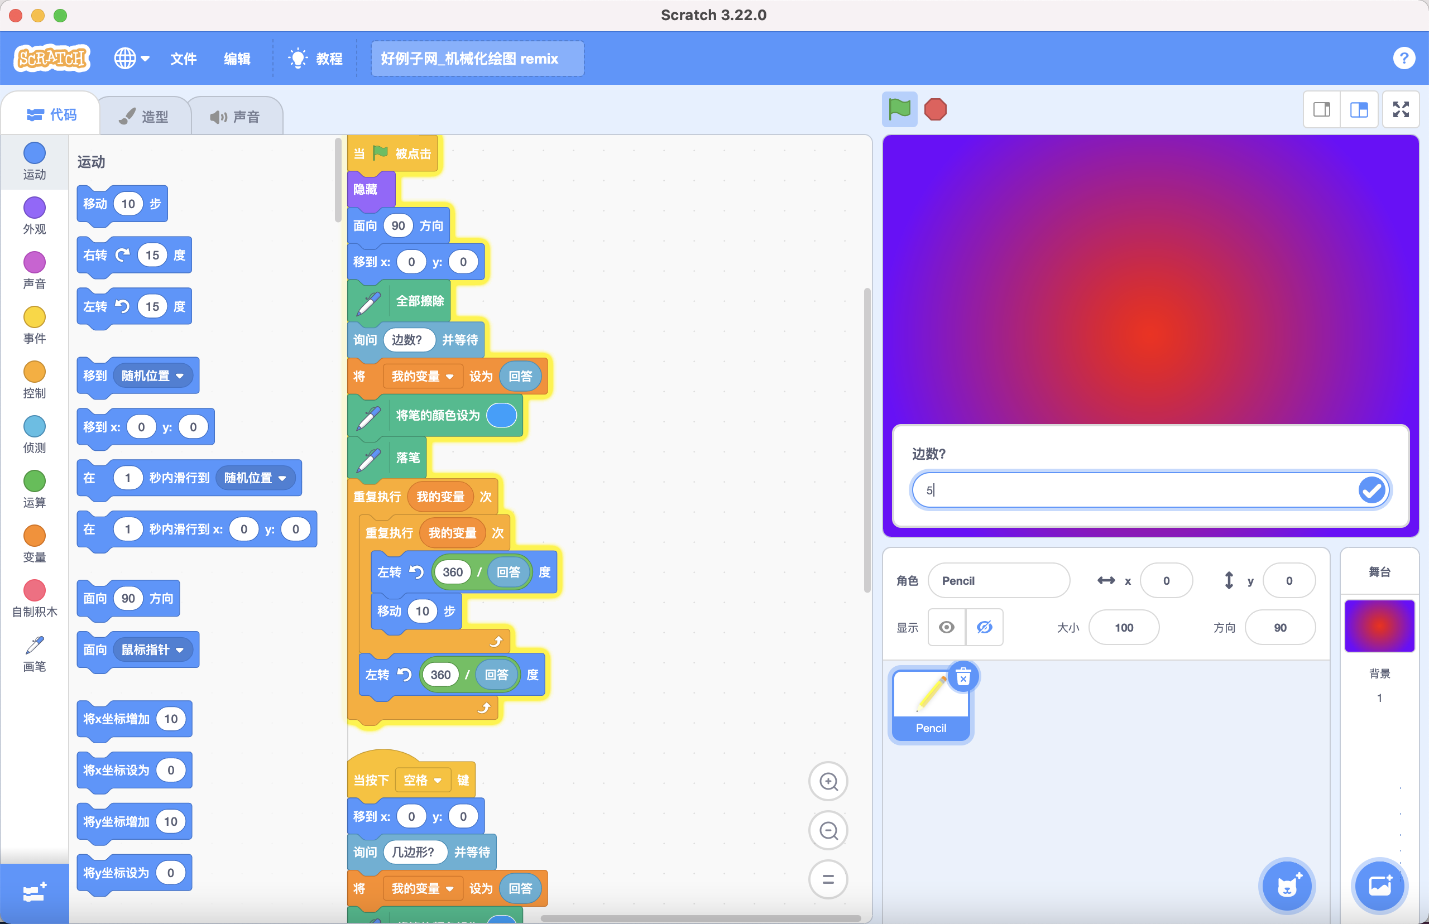The image size is (1429, 924).
Task: Zoom out the script workspace
Action: click(x=828, y=830)
